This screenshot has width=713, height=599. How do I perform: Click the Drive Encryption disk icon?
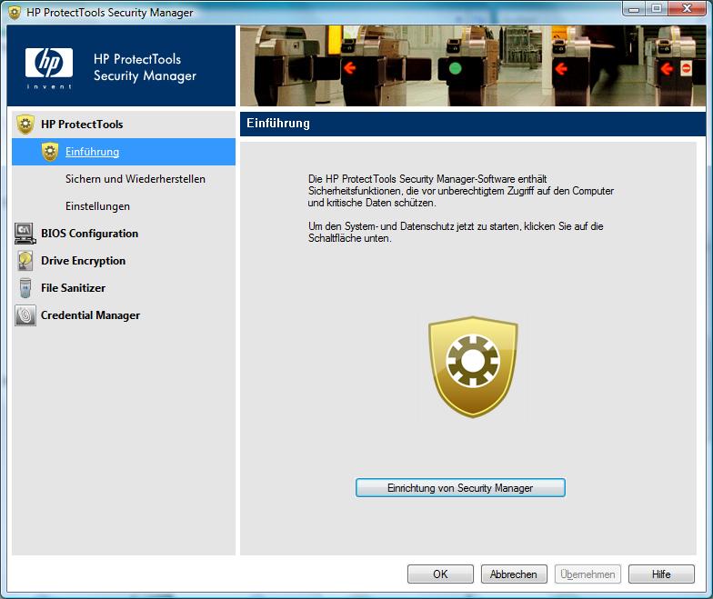click(x=25, y=261)
